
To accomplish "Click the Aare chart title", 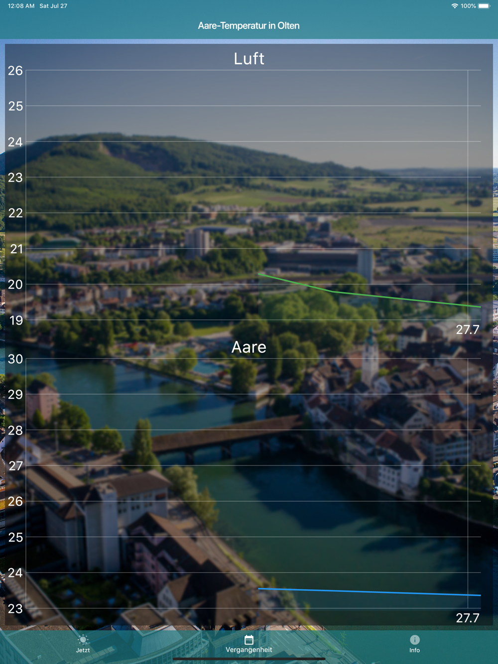I will (x=249, y=347).
